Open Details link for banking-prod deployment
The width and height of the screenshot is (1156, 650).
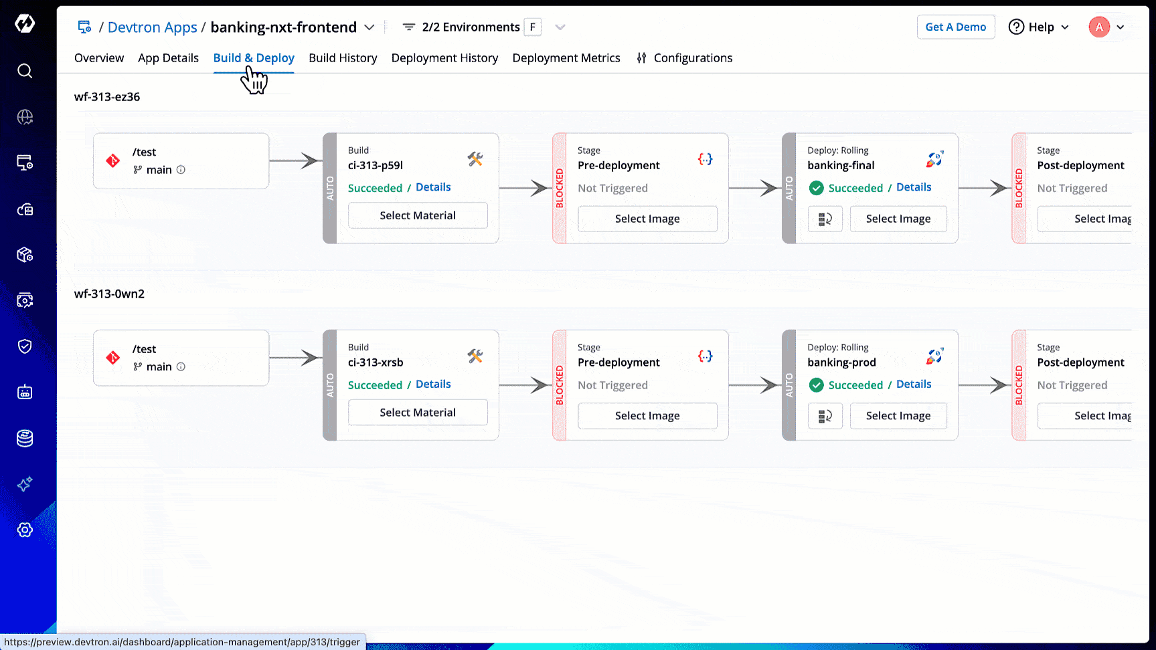(913, 384)
